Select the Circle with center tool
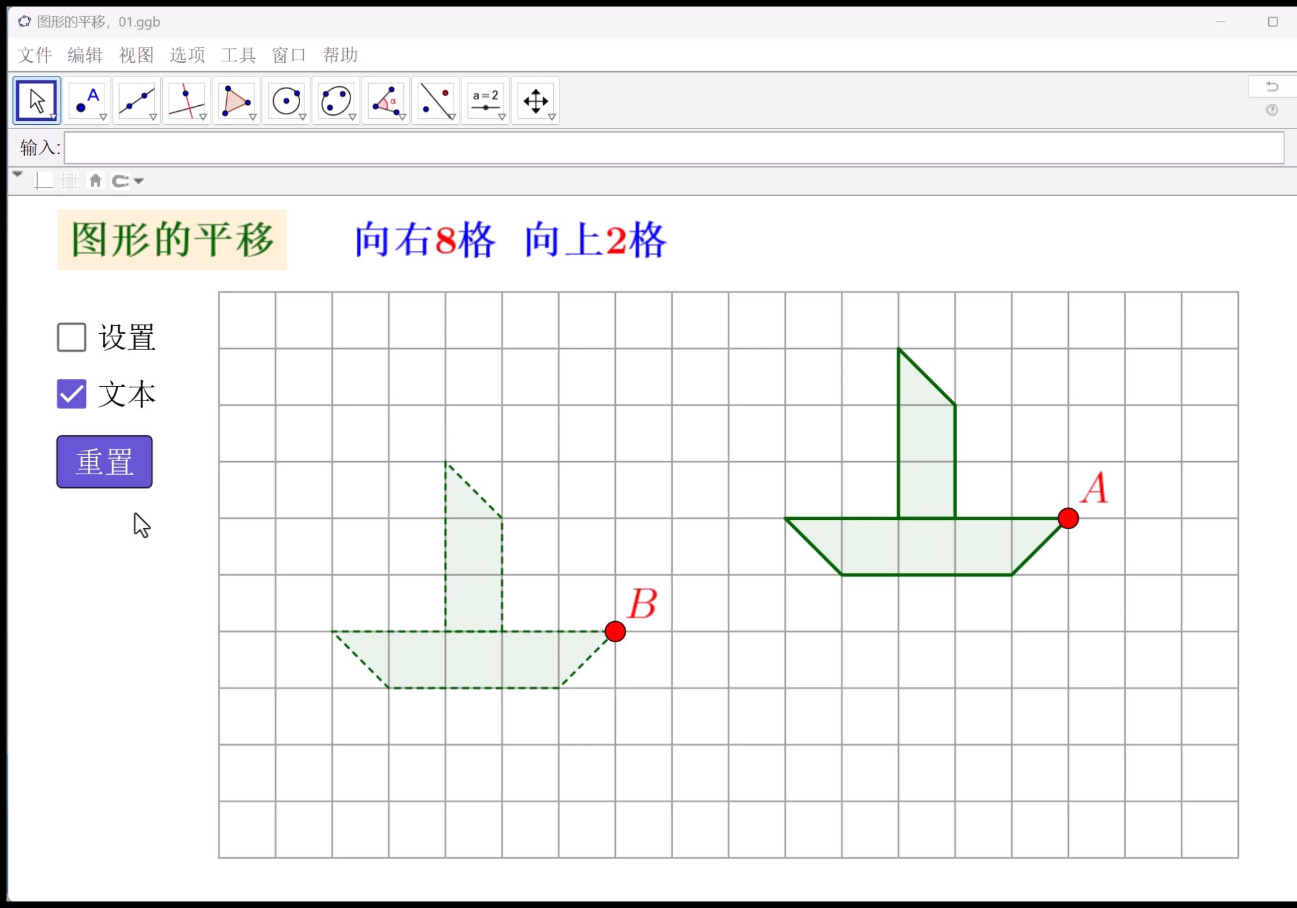Image resolution: width=1297 pixels, height=908 pixels. 286,101
